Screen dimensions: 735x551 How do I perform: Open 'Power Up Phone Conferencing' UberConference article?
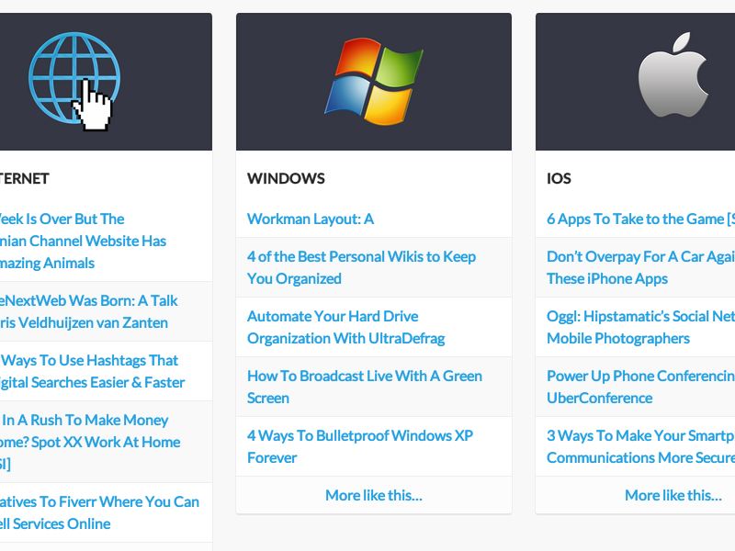coord(640,387)
